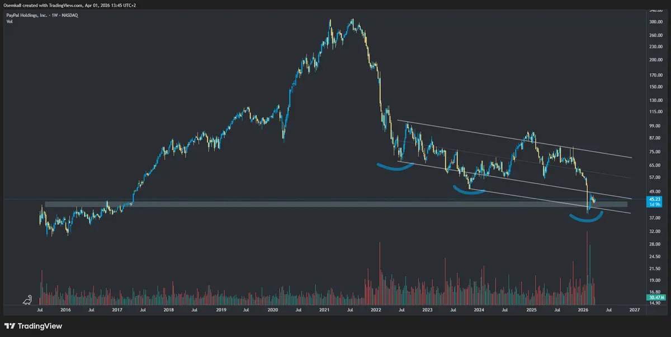Click the 150.00 price axis label
The image size is (671, 337).
(x=655, y=86)
